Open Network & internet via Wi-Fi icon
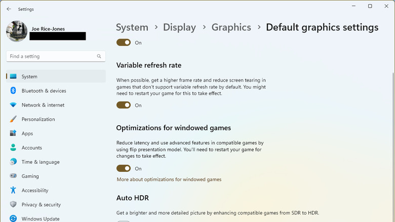The height and width of the screenshot is (222, 395). [13, 105]
